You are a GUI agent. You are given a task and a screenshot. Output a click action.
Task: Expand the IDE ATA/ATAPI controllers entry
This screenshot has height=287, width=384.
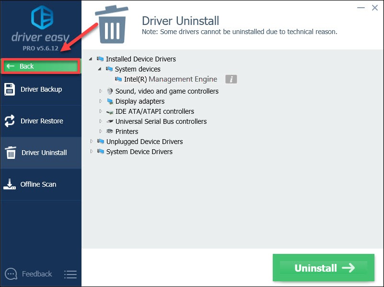(x=101, y=111)
